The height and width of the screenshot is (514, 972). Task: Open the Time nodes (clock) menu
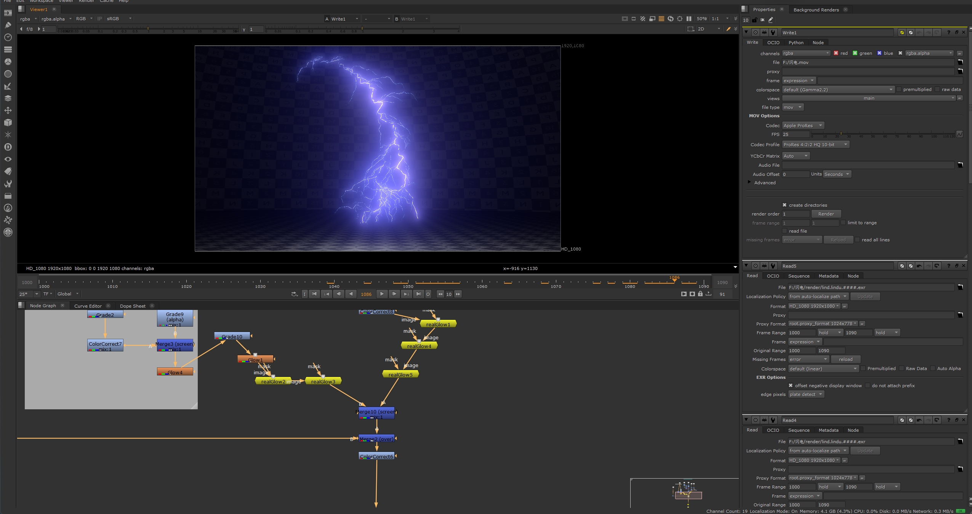tap(8, 37)
